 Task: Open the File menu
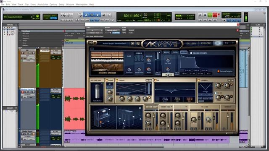coord(3,4)
